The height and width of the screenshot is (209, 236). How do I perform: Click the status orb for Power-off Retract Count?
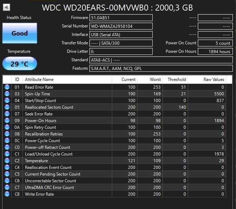[7, 147]
